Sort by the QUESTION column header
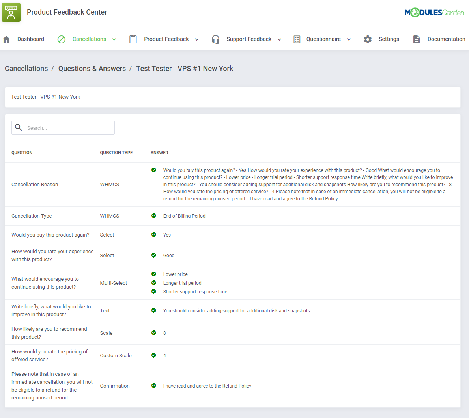 tap(22, 153)
